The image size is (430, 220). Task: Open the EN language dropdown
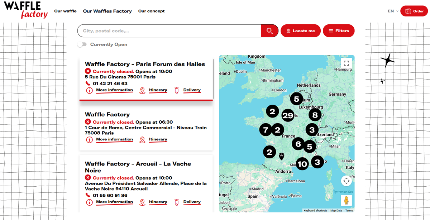coord(393,11)
